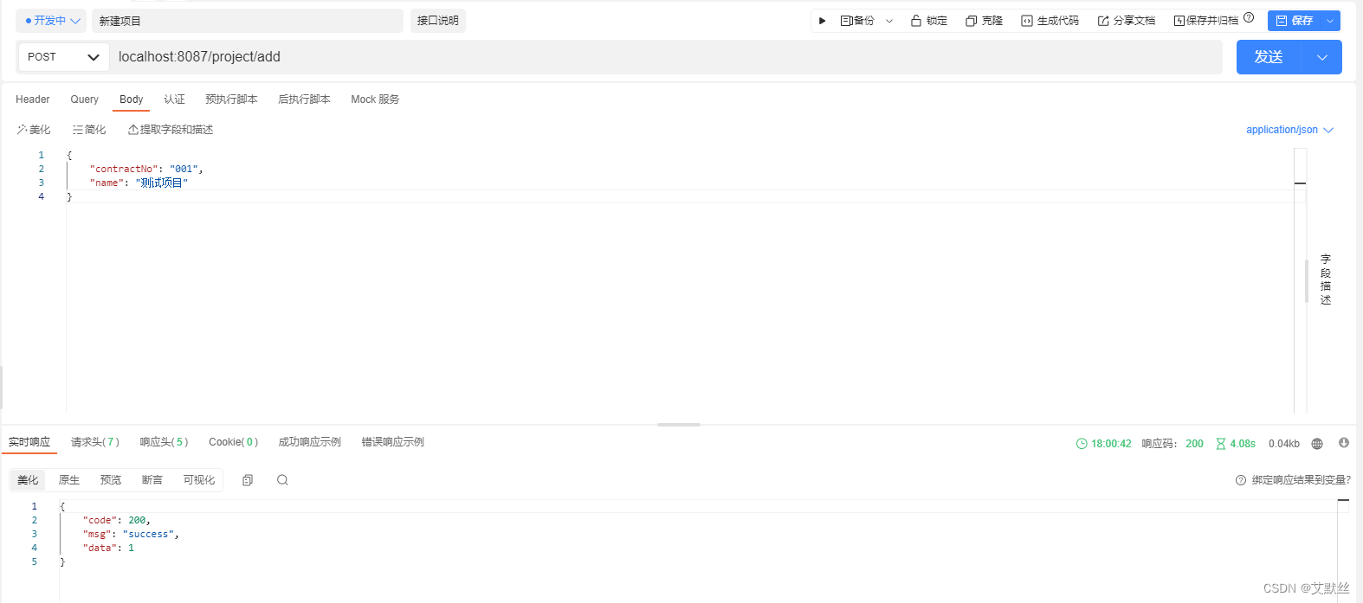Screen dimensions: 1363x603
Task: Open the Mock 服务 tab
Action: 375,99
